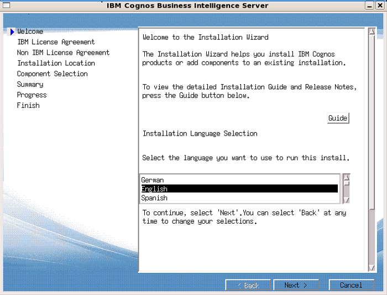This screenshot has width=387, height=295.
Task: Cancel the installation wizard
Action: click(x=352, y=285)
